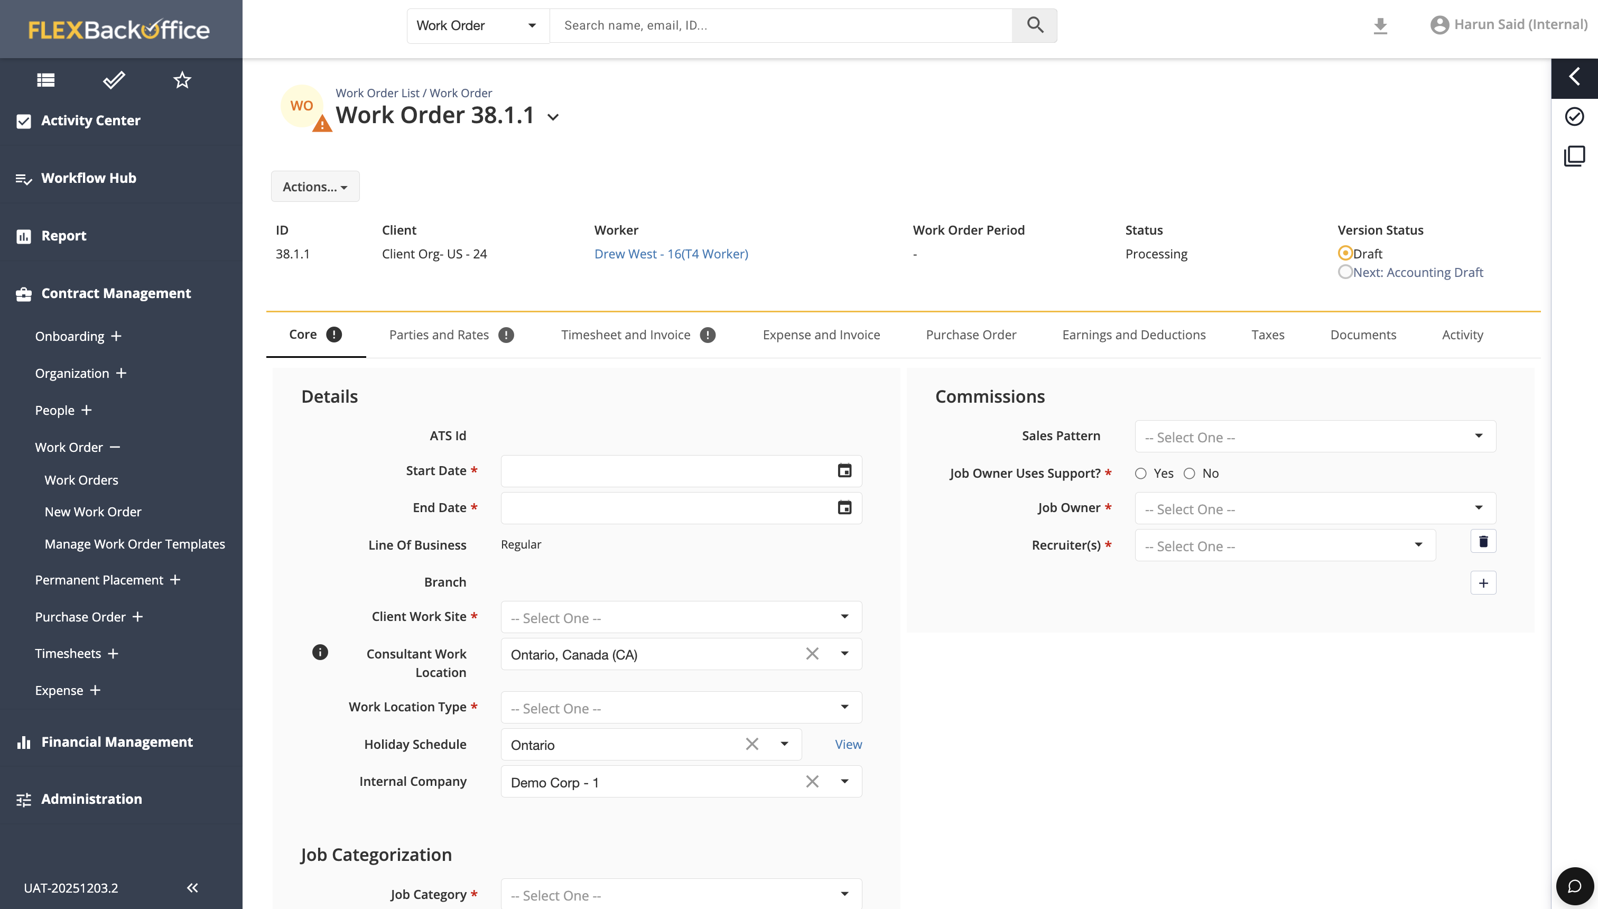
Task: Open the Start Date calendar picker
Action: click(844, 471)
